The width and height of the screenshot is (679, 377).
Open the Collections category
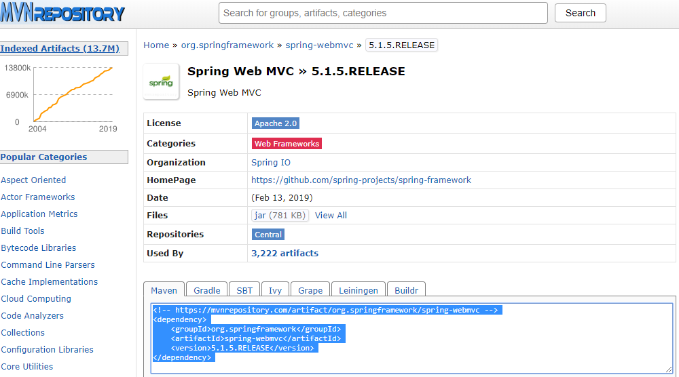pyautogui.click(x=22, y=332)
